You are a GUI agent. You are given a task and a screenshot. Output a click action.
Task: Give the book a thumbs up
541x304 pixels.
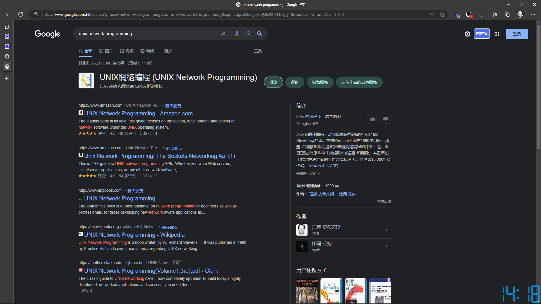pyautogui.click(x=372, y=119)
